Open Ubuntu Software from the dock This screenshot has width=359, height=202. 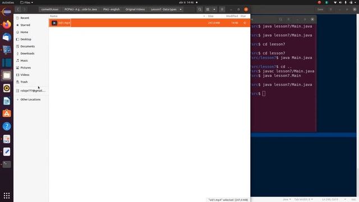pyautogui.click(x=7, y=113)
